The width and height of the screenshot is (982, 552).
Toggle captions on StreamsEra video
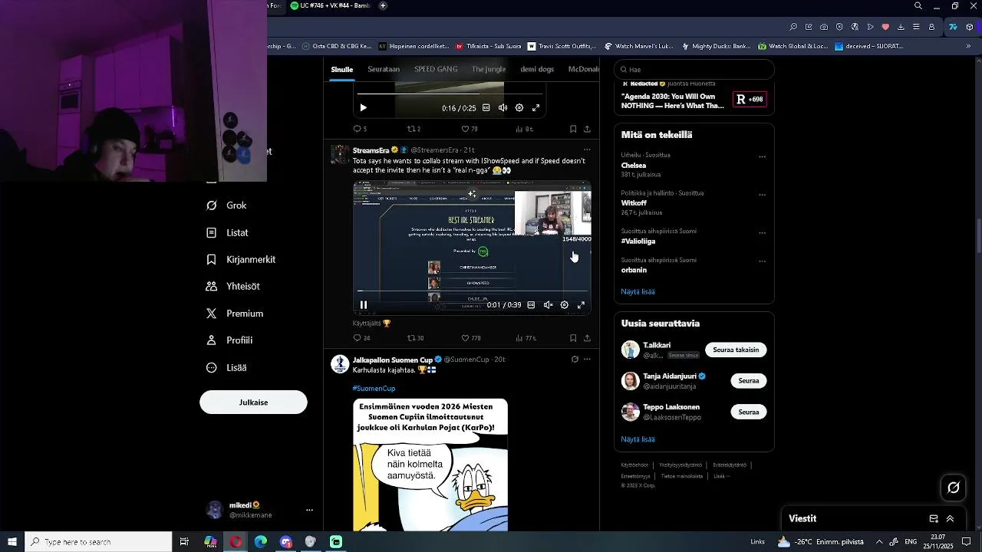click(x=531, y=305)
